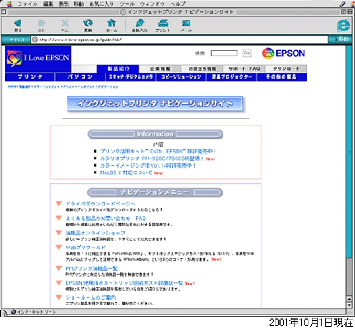
Task: Open the 液晶プロジェクター category
Action: (232, 77)
